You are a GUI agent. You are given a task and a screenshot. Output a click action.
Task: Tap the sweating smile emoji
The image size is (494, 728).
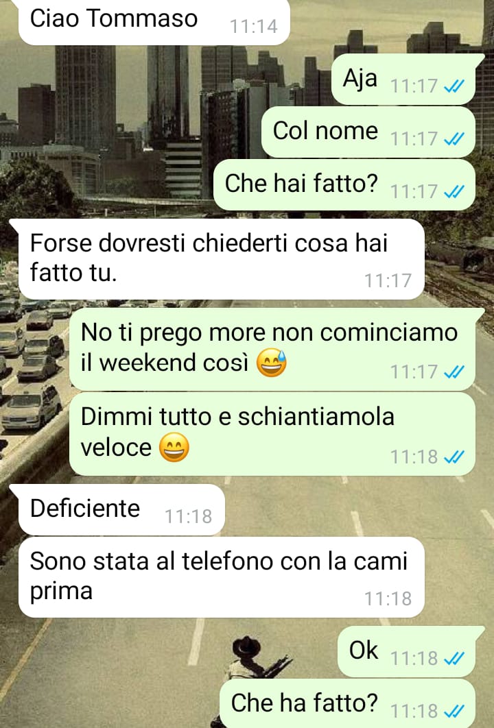click(x=272, y=363)
